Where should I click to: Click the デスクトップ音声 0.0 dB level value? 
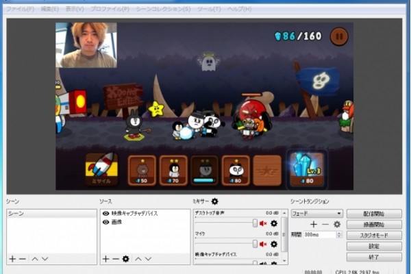click(272, 213)
